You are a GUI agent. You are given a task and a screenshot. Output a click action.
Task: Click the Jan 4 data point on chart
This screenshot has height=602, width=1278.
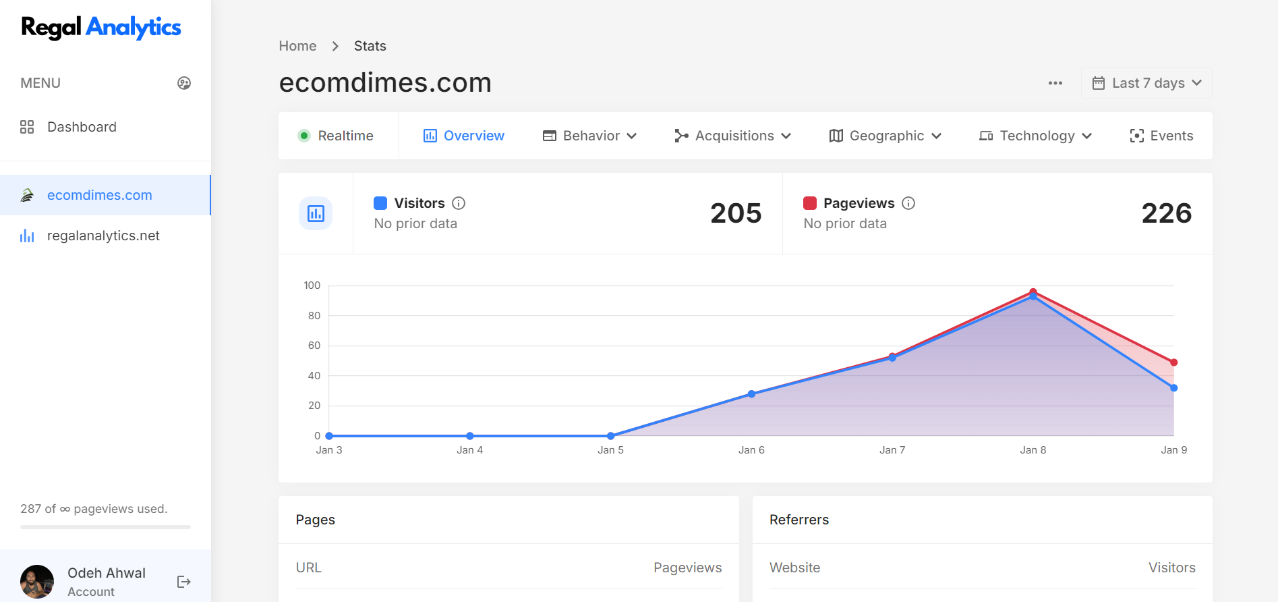[470, 436]
